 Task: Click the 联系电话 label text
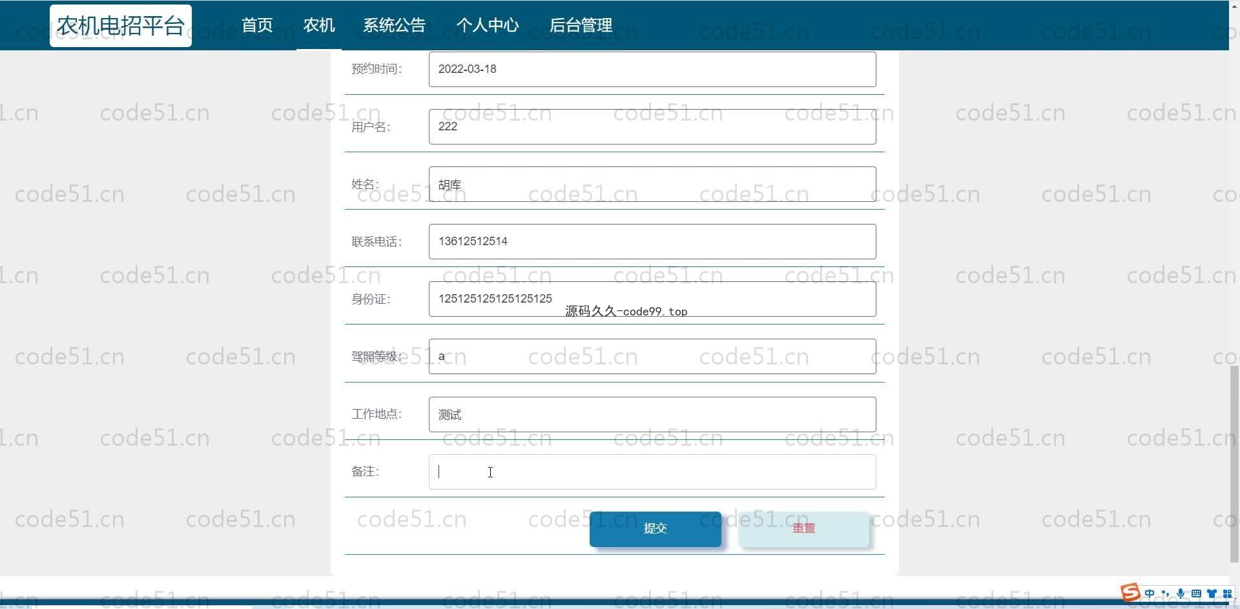pyautogui.click(x=377, y=242)
